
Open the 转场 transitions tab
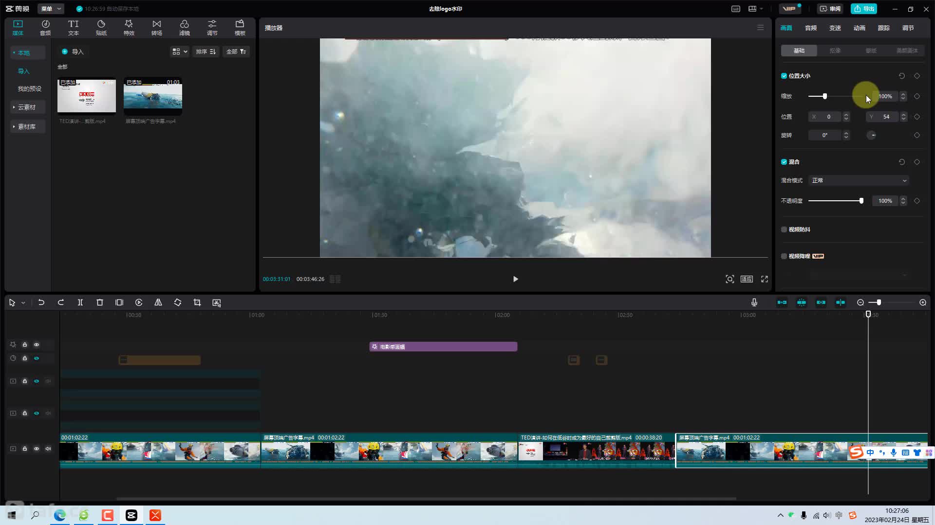click(157, 28)
